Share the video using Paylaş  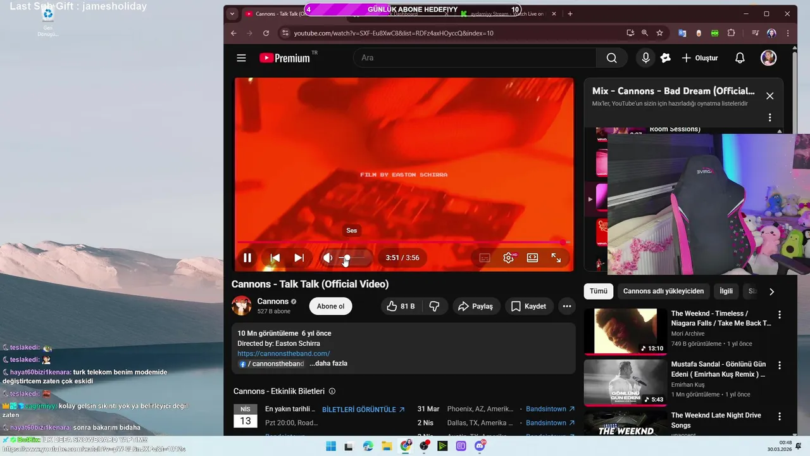(475, 307)
